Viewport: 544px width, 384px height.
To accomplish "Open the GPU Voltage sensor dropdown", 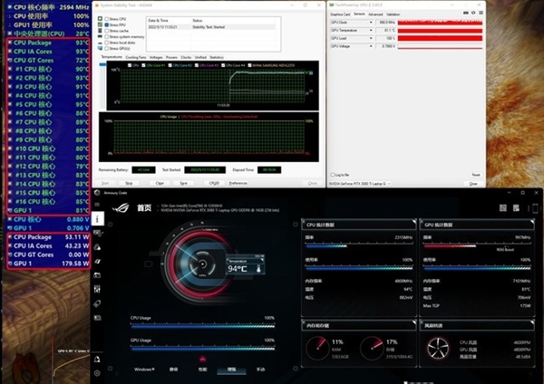I will click(371, 46).
